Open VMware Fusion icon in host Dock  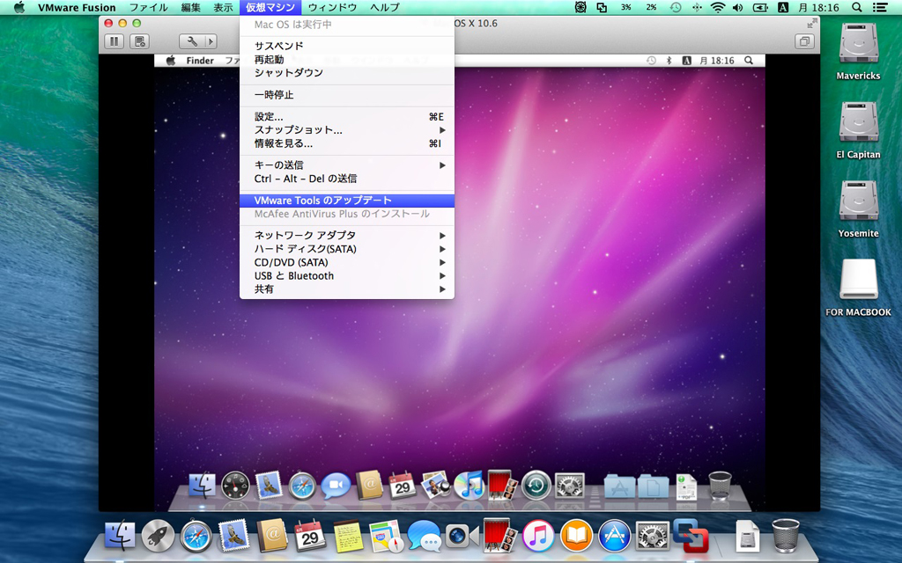(x=690, y=535)
